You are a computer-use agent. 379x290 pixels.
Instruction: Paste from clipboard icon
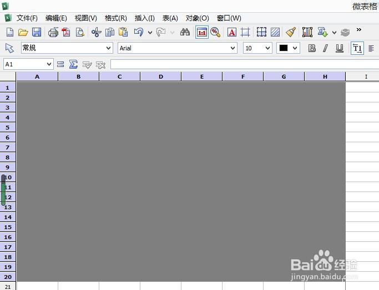[x=123, y=32]
